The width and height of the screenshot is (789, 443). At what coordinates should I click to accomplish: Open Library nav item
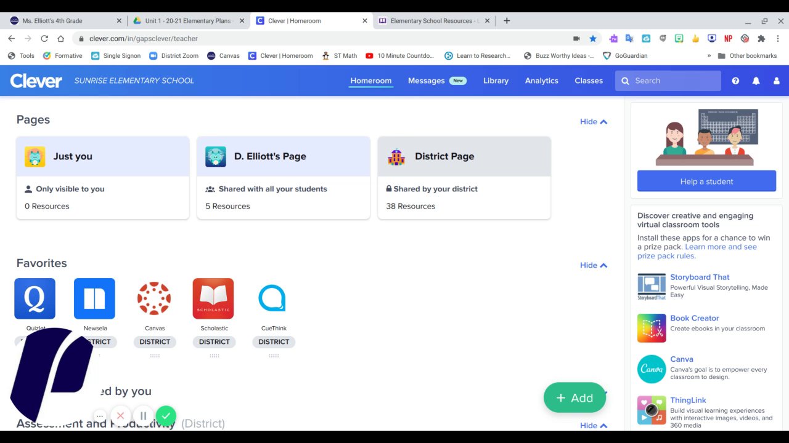pyautogui.click(x=496, y=81)
